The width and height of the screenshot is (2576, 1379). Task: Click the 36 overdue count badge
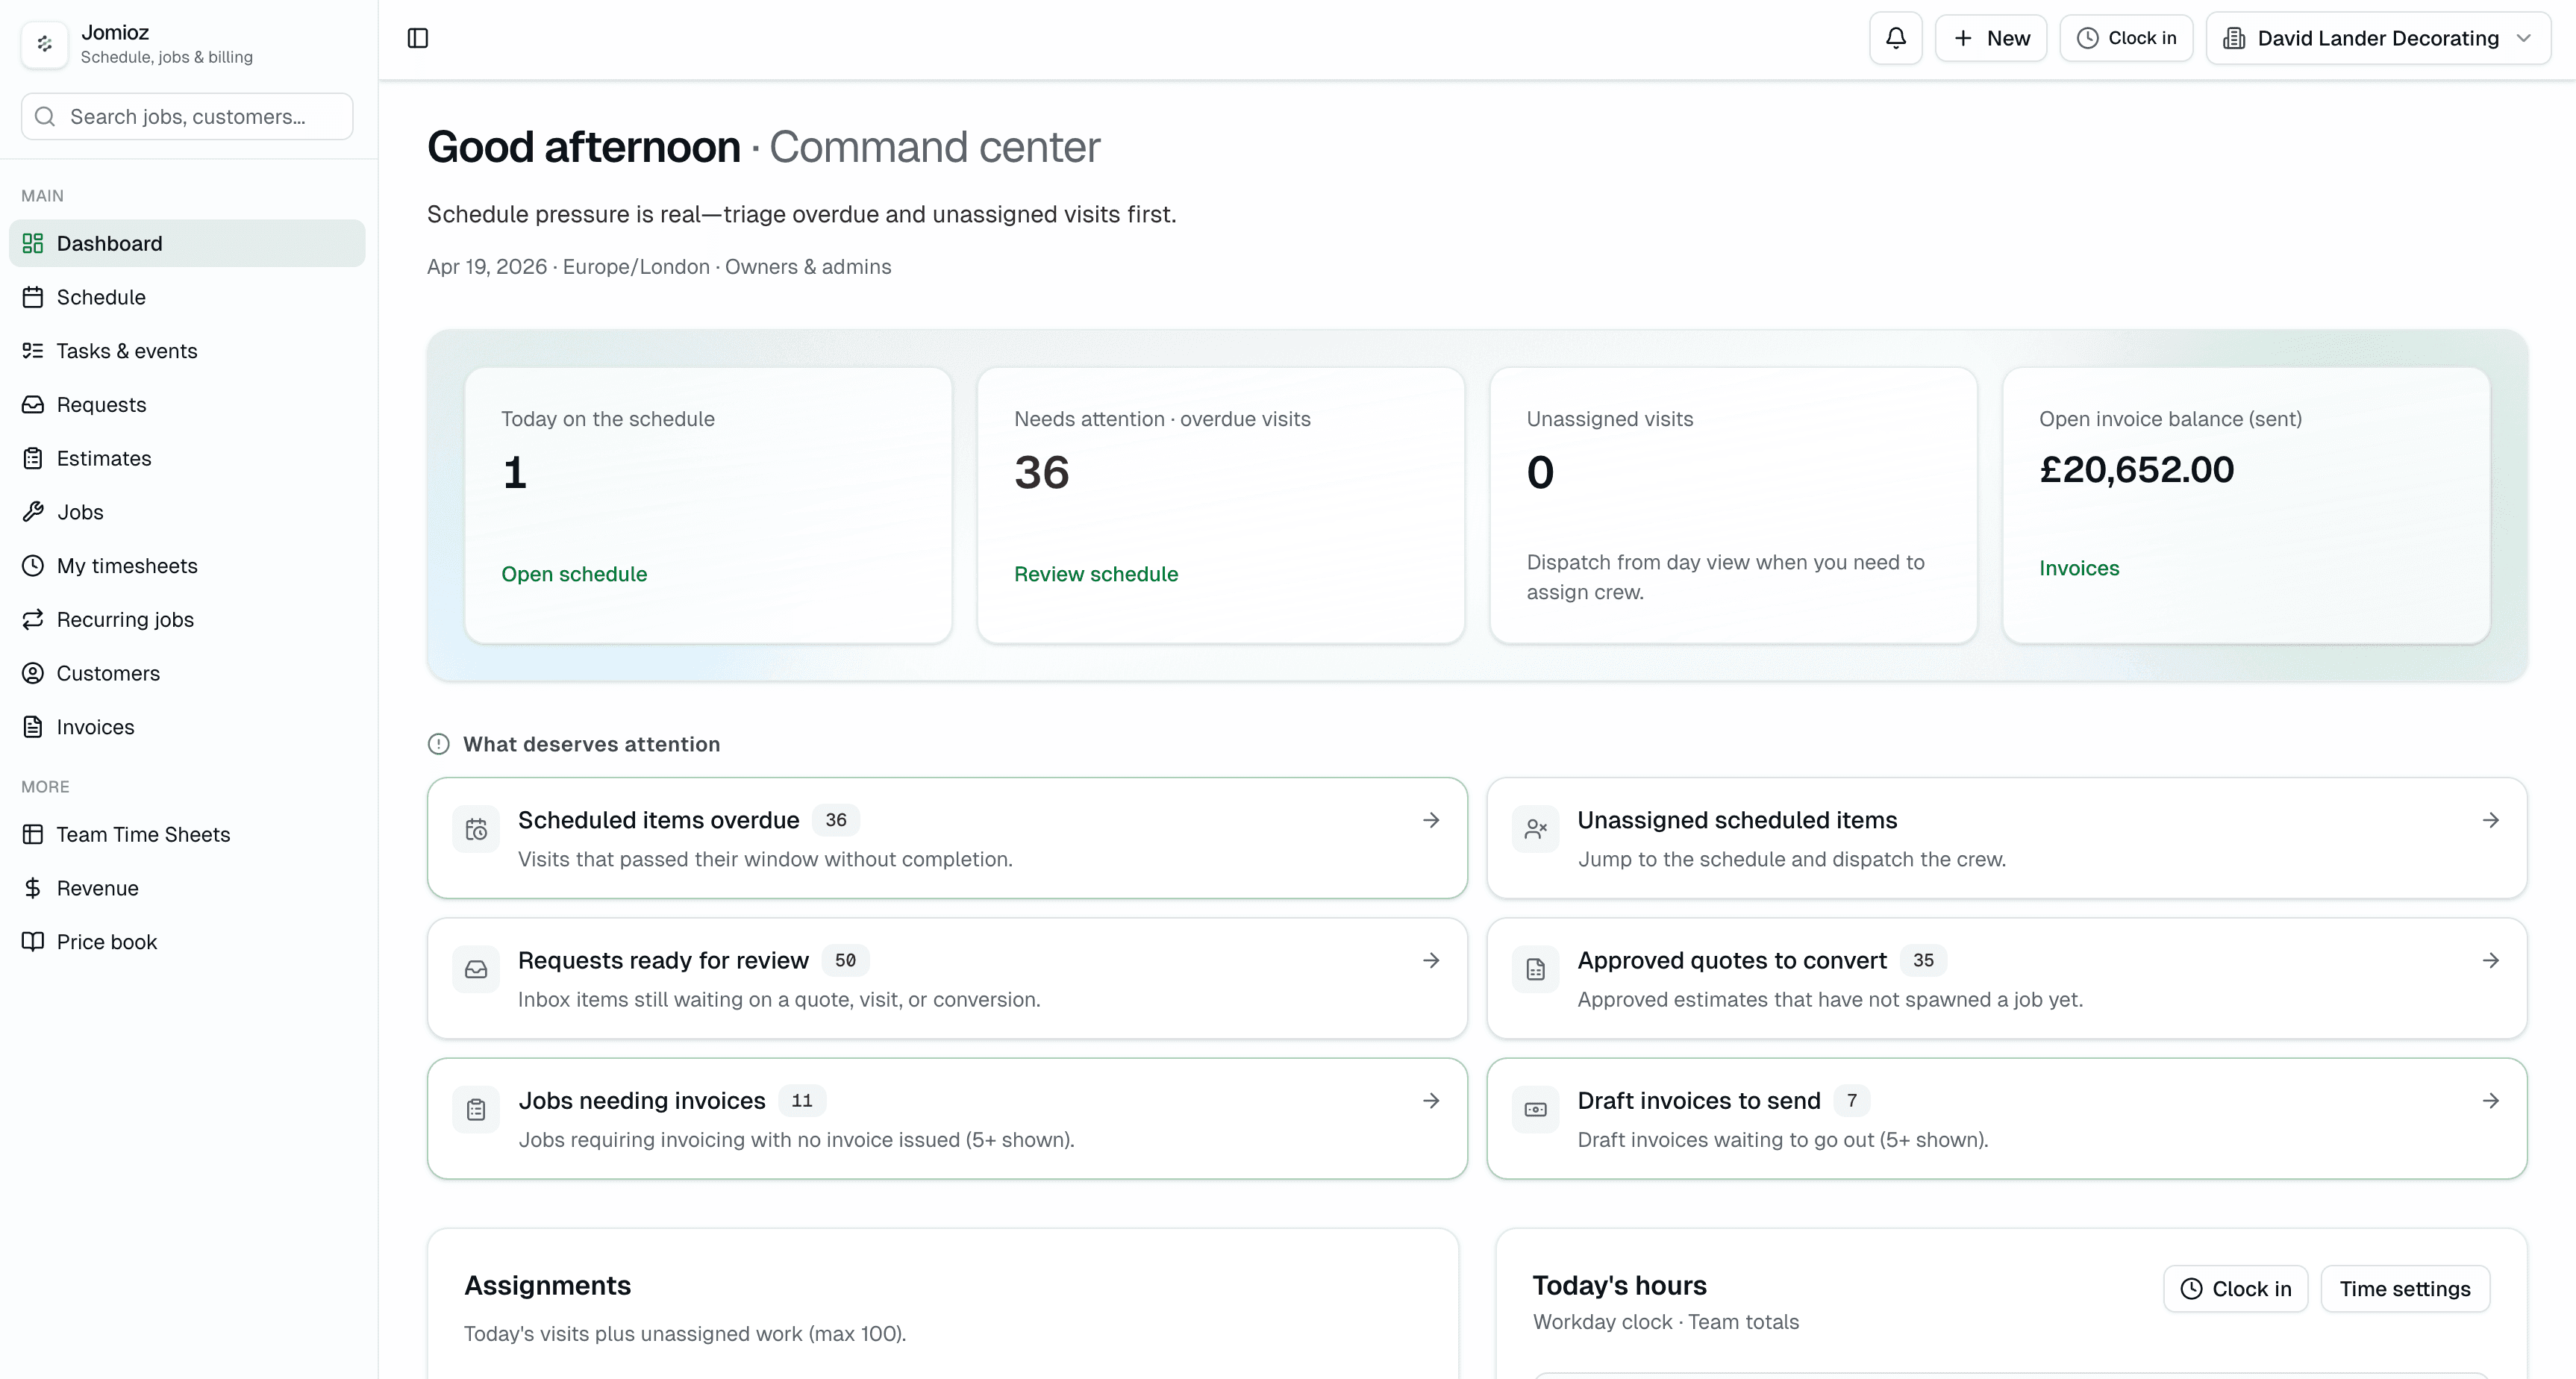(836, 820)
